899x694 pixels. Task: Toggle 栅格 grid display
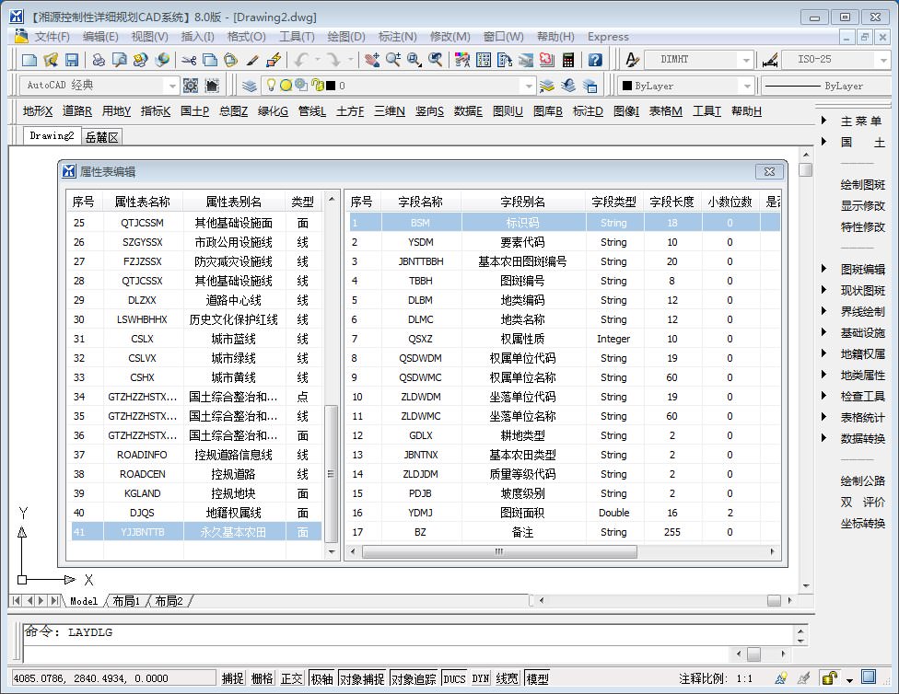[262, 678]
